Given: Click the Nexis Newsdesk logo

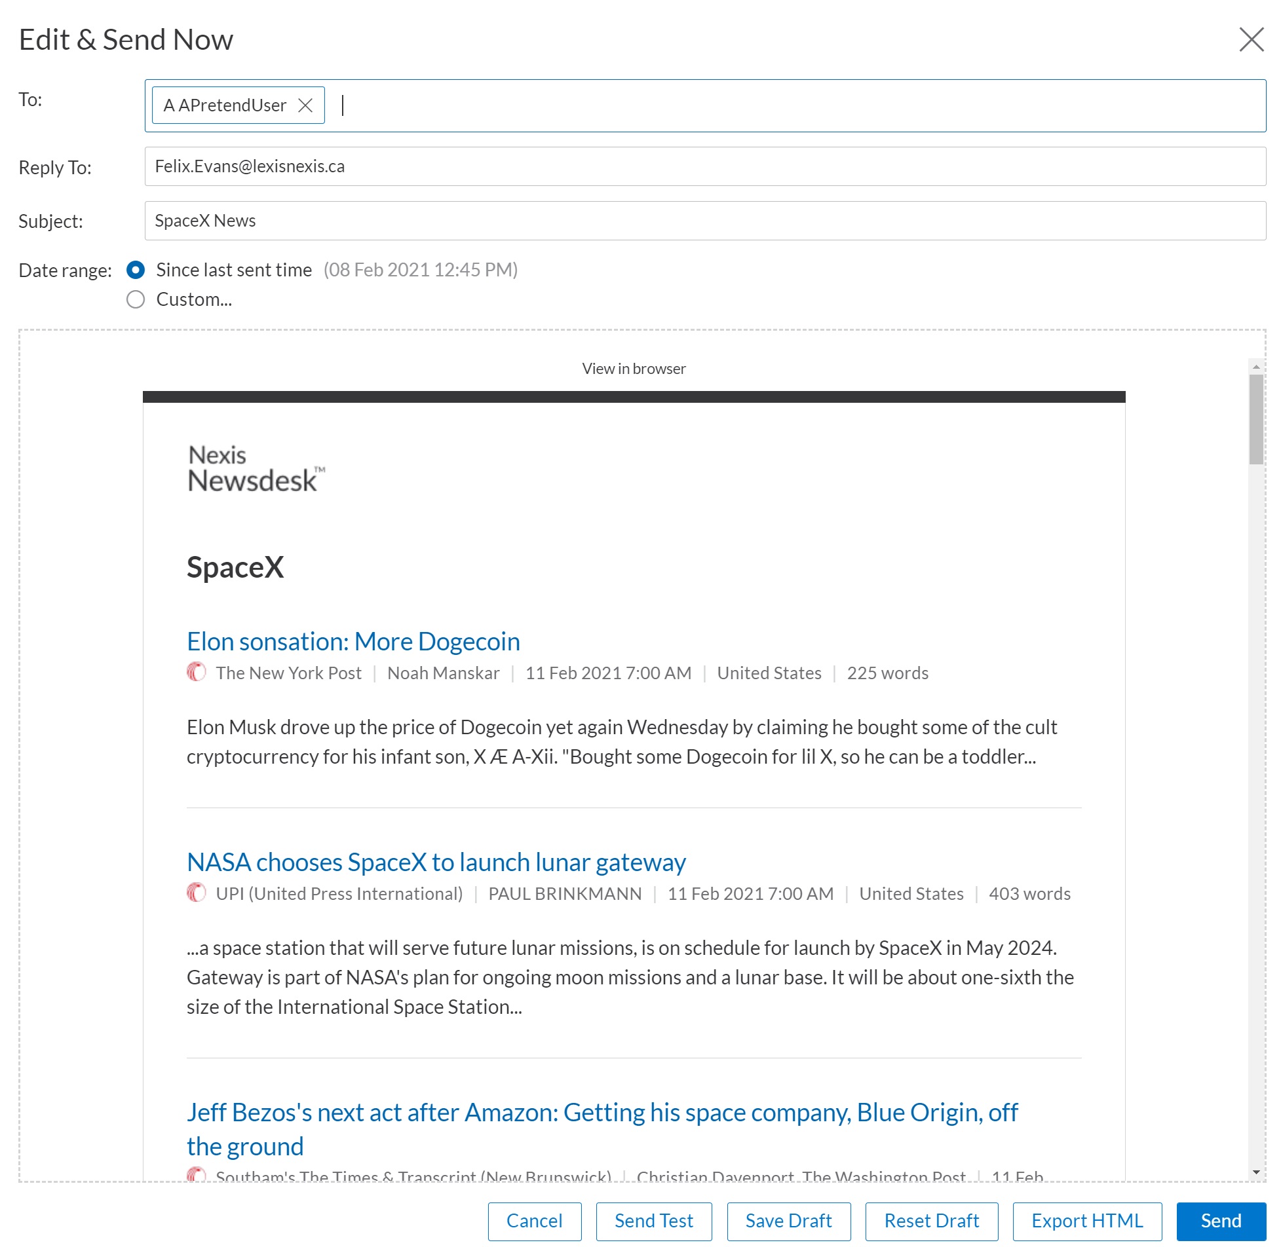Looking at the screenshot, I should 256,468.
